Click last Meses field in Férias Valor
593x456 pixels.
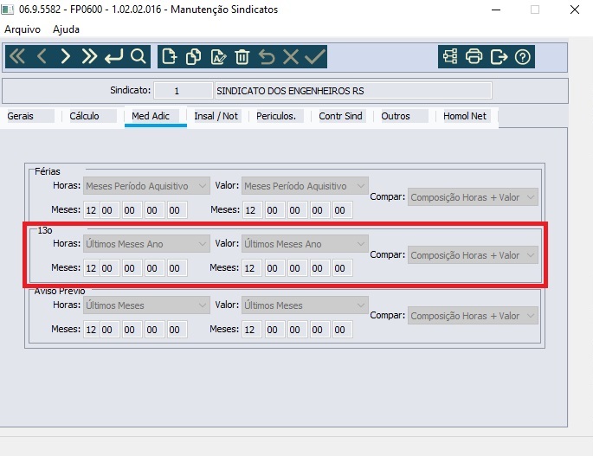[342, 210]
